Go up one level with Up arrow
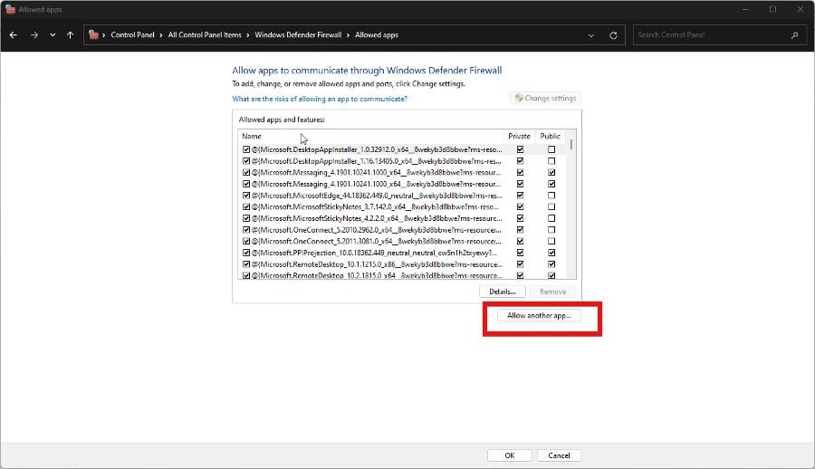Image resolution: width=815 pixels, height=469 pixels. tap(70, 34)
